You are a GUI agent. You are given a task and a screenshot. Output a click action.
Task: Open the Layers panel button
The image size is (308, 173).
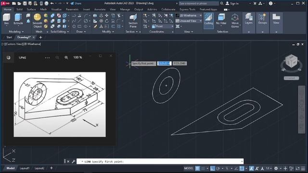(249, 19)
